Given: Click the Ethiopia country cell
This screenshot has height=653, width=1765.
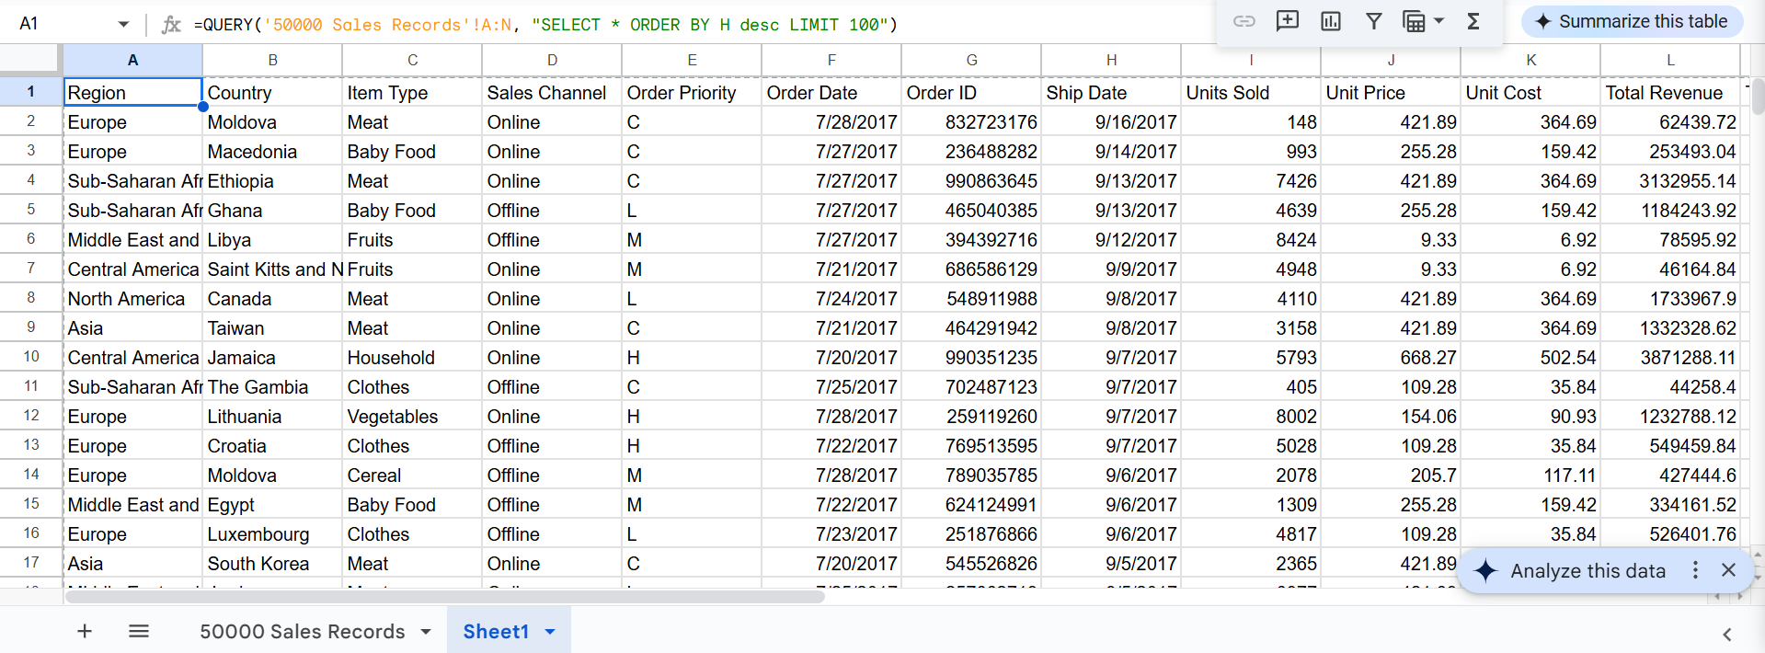Looking at the screenshot, I should point(272,180).
